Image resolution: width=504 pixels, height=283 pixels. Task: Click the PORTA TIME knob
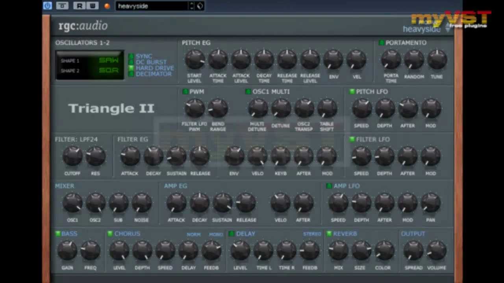391,59
